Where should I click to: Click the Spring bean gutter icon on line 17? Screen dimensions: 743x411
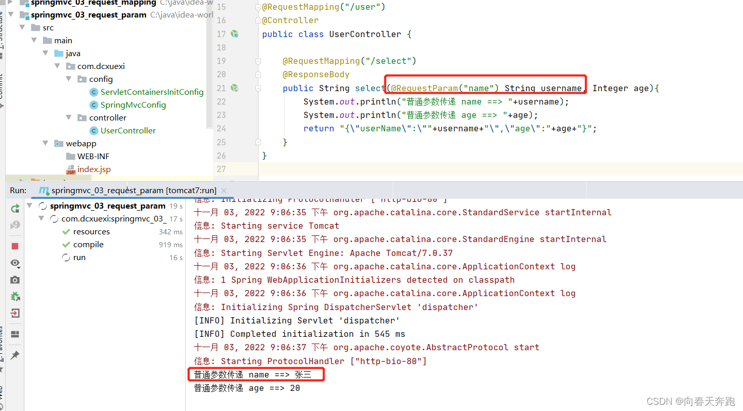235,34
